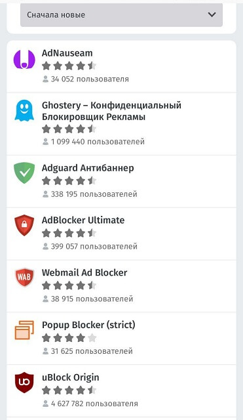Open the AdNauseam extension title
The height and width of the screenshot is (420, 243).
[x=67, y=53]
